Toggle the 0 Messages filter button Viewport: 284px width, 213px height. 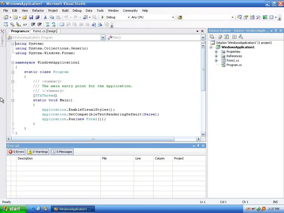pyautogui.click(x=62, y=152)
